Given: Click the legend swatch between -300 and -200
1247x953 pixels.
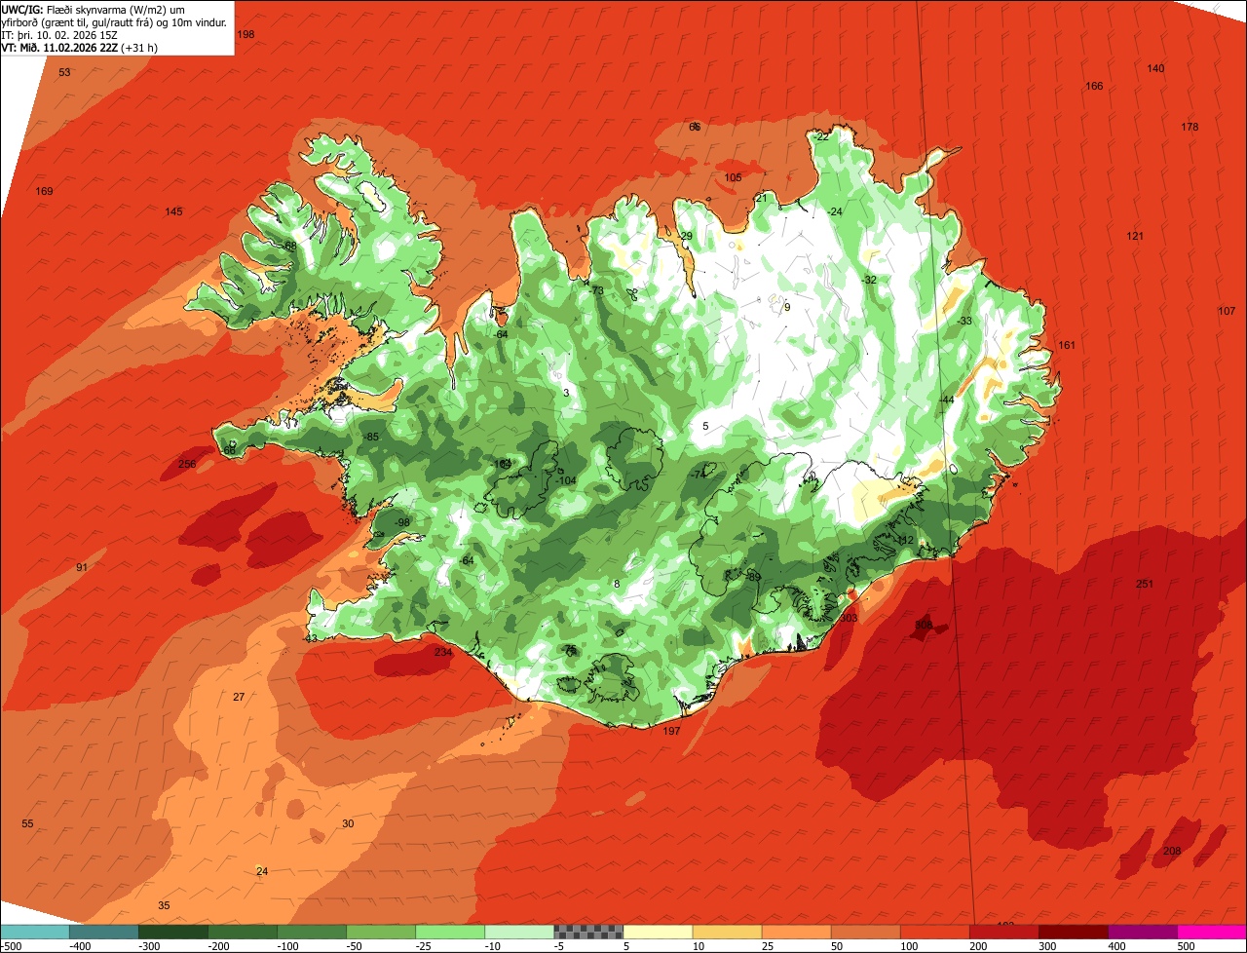Looking at the screenshot, I should click(x=173, y=932).
